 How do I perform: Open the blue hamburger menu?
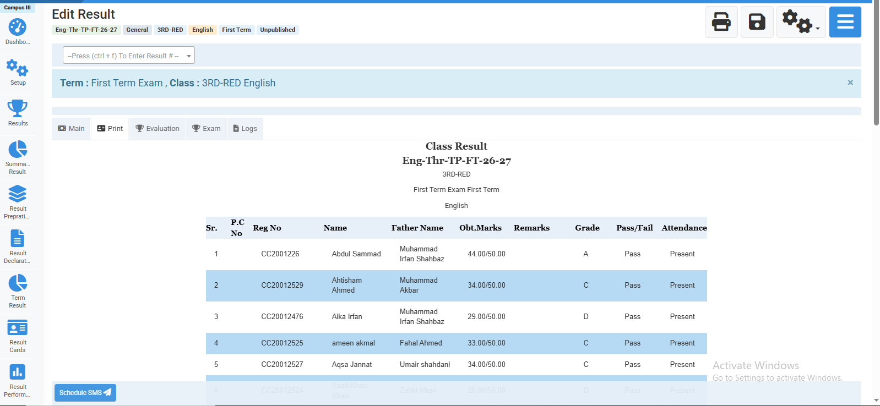pyautogui.click(x=845, y=22)
